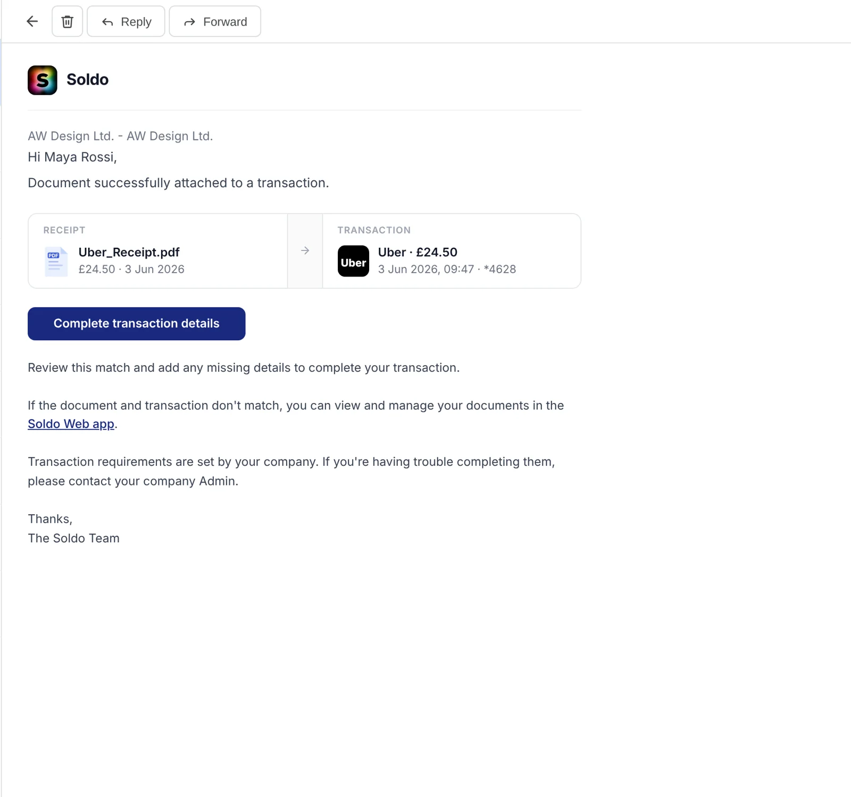Open the Uber_Receipt.pdf file icon
Viewport: 851px width, 797px height.
(56, 262)
